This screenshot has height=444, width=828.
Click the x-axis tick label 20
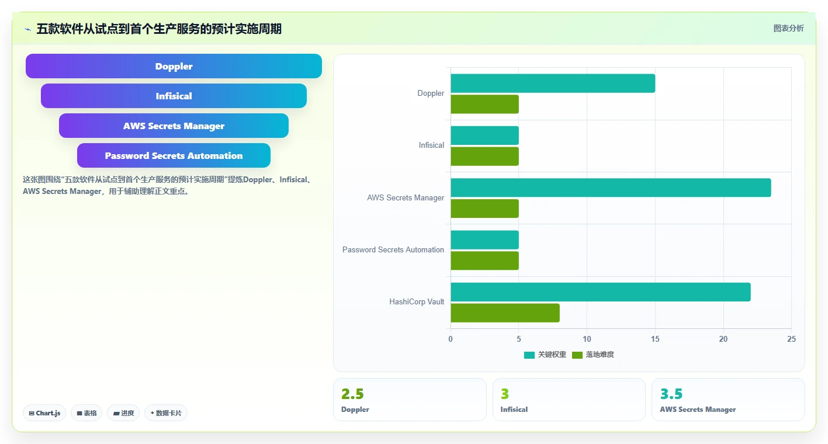tap(723, 339)
